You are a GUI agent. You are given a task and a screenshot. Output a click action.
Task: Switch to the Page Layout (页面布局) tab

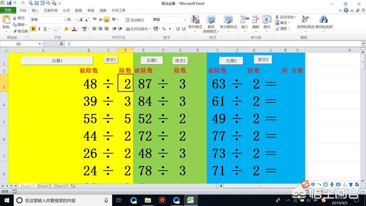(x=50, y=10)
